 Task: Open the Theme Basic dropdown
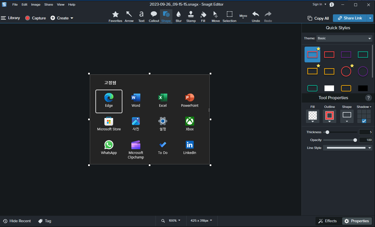[x=344, y=38]
